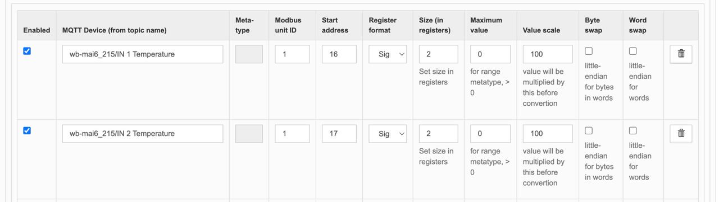Select Start address field containing 17
719x202 pixels.
pos(339,133)
